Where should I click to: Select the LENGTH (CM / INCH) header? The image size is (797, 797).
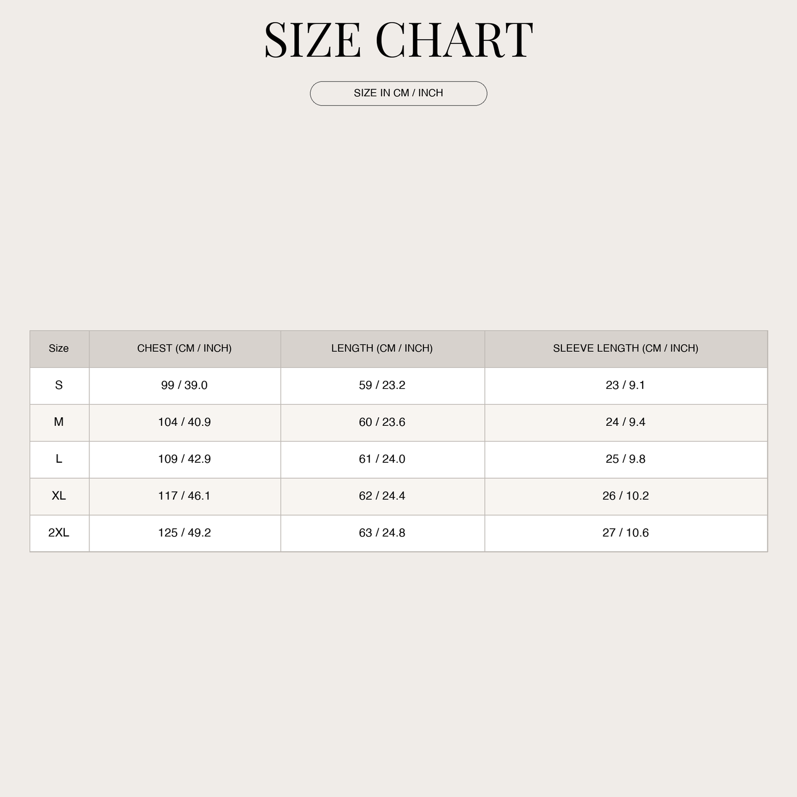382,348
